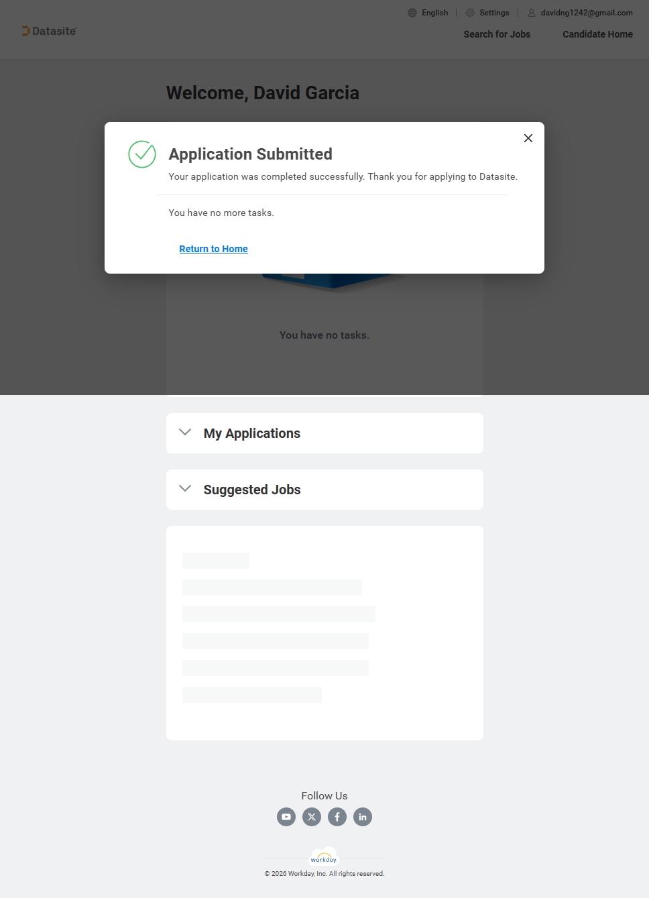Click the globe language icon

coord(412,13)
